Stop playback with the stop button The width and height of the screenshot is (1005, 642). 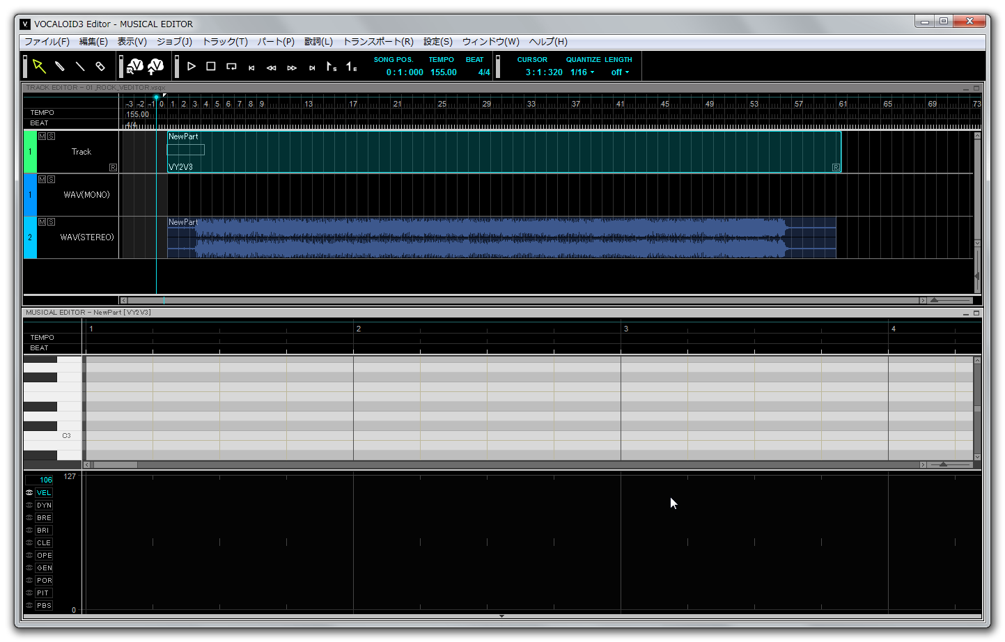point(211,66)
